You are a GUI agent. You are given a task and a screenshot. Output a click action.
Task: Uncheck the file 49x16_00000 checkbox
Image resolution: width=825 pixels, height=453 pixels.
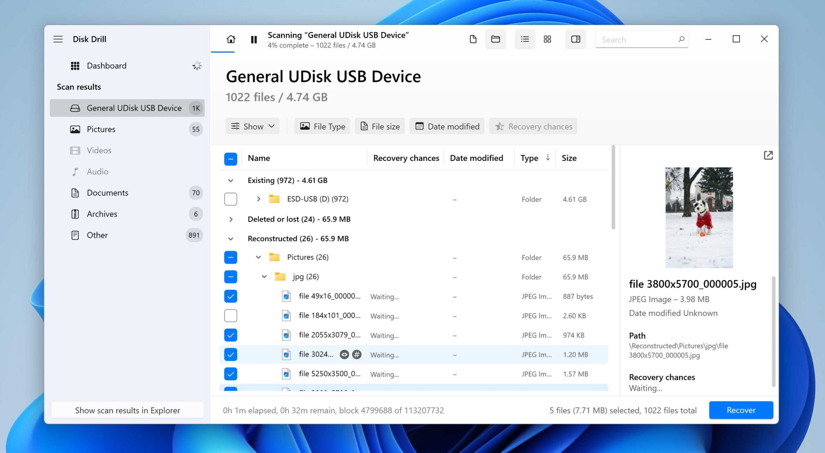click(x=230, y=296)
